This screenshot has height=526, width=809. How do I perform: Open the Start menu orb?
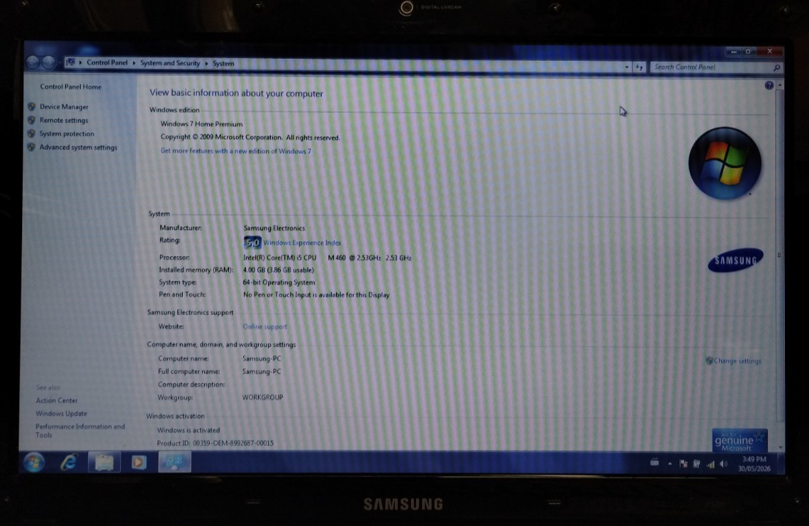34,462
